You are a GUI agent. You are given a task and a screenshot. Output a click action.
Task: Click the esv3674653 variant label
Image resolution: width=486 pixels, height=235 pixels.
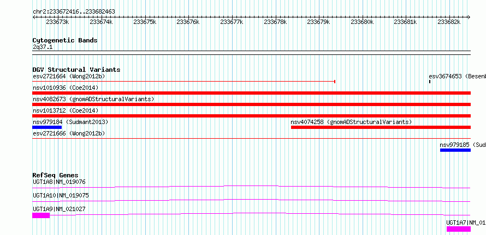[457, 76]
